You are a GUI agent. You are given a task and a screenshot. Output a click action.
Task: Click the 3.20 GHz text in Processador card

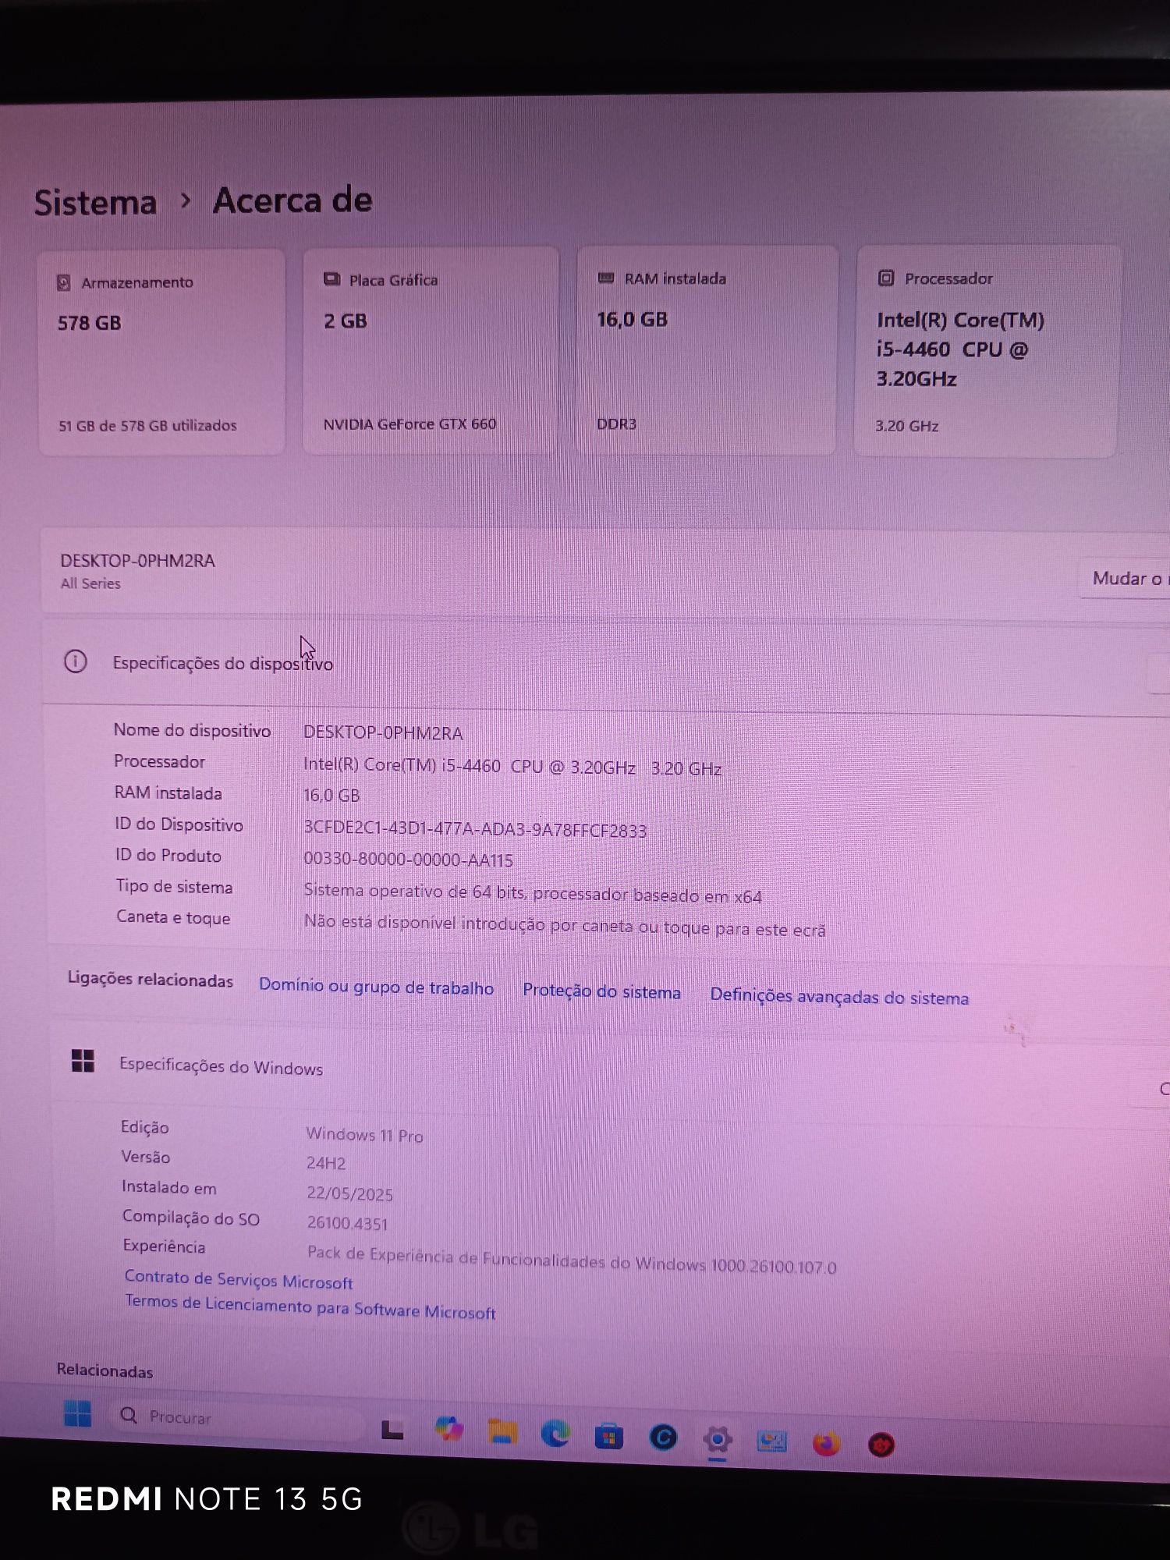pos(906,426)
